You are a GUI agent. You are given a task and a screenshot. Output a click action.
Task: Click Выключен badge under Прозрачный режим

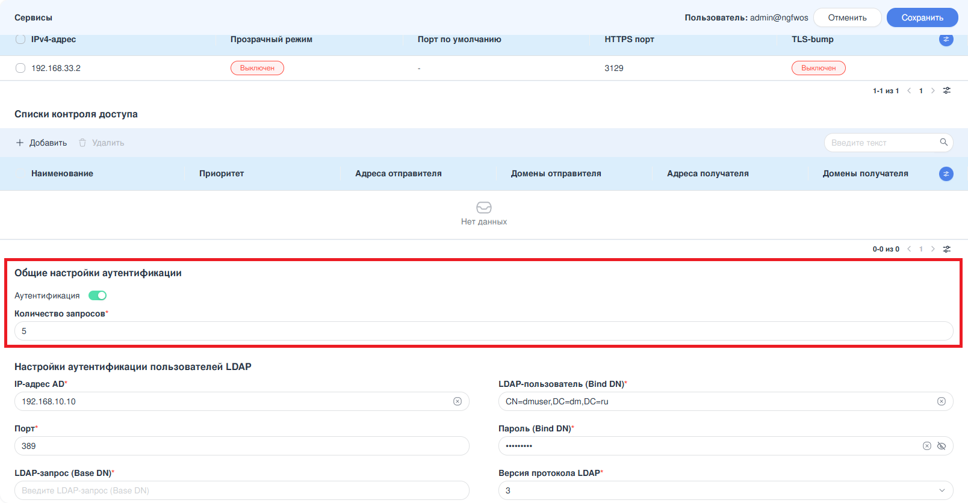click(257, 68)
